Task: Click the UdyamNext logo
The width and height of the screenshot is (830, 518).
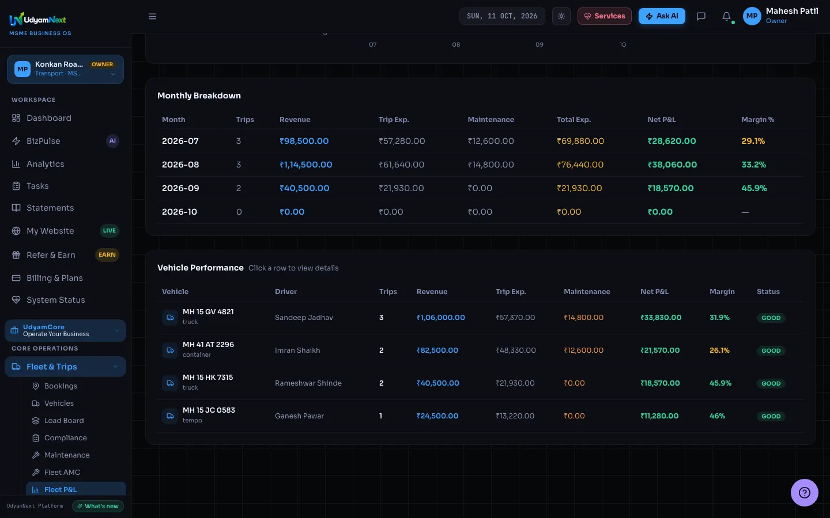Action: (38, 20)
